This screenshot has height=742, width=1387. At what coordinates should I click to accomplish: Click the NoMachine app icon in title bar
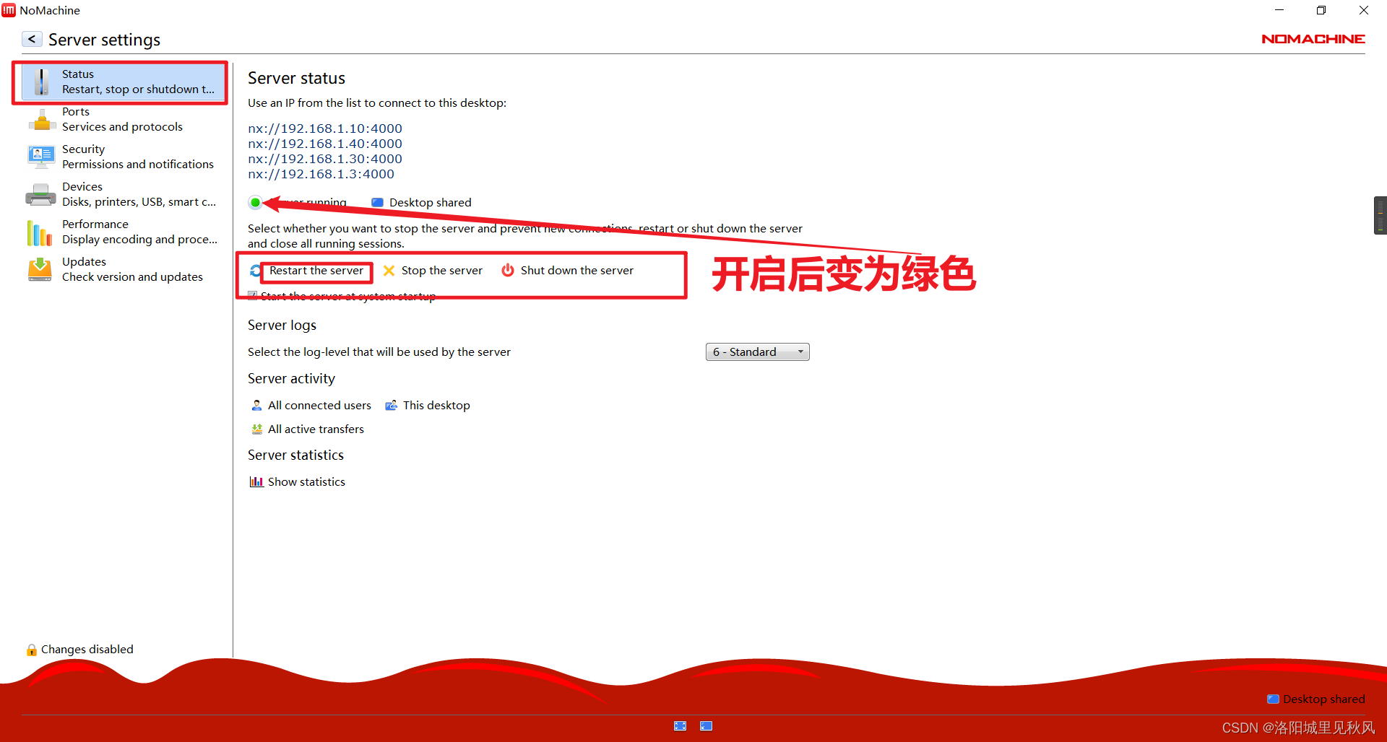[9, 10]
